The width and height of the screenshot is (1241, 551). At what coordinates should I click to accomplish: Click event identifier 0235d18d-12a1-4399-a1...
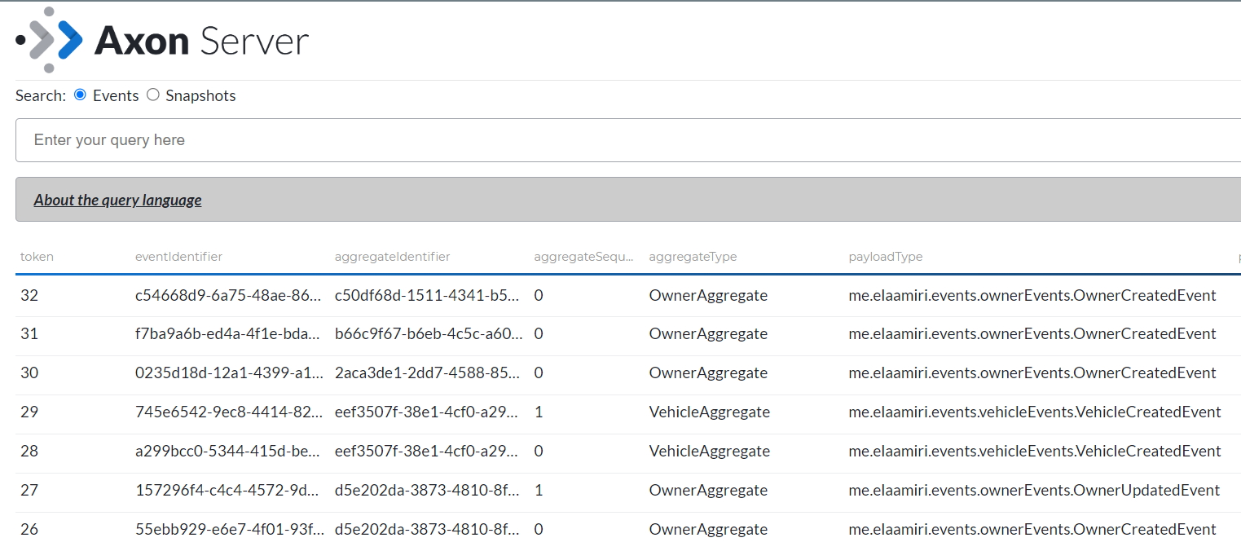228,373
